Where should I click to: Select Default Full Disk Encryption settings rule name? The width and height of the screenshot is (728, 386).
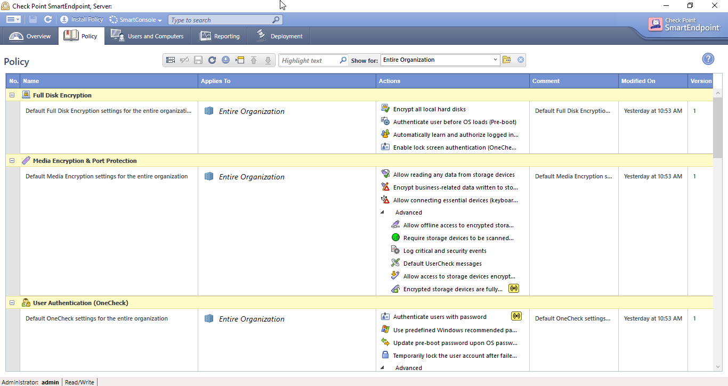[x=108, y=111]
